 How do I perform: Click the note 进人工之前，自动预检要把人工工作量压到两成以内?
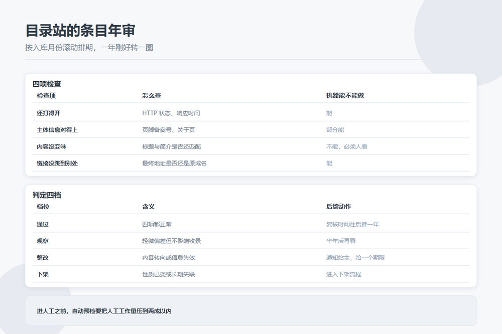(104, 310)
